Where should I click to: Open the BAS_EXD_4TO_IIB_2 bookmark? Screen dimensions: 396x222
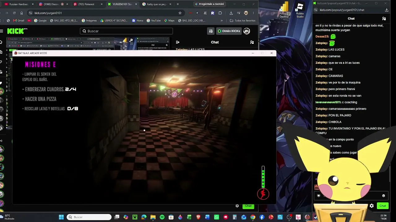tap(63, 21)
